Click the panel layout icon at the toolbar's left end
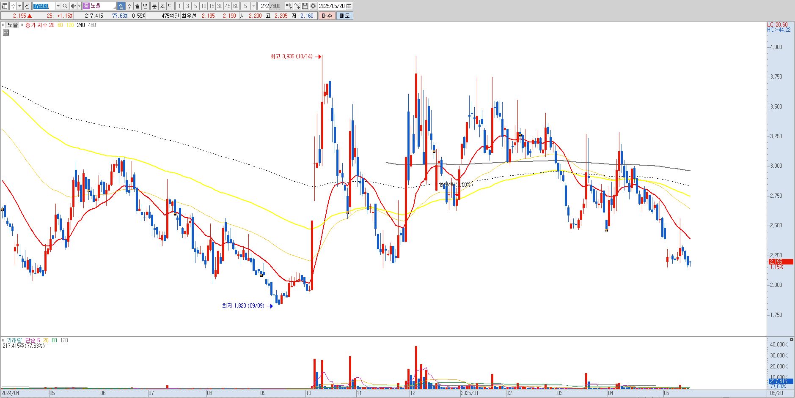This screenshot has height=398, width=795. (x=5, y=6)
